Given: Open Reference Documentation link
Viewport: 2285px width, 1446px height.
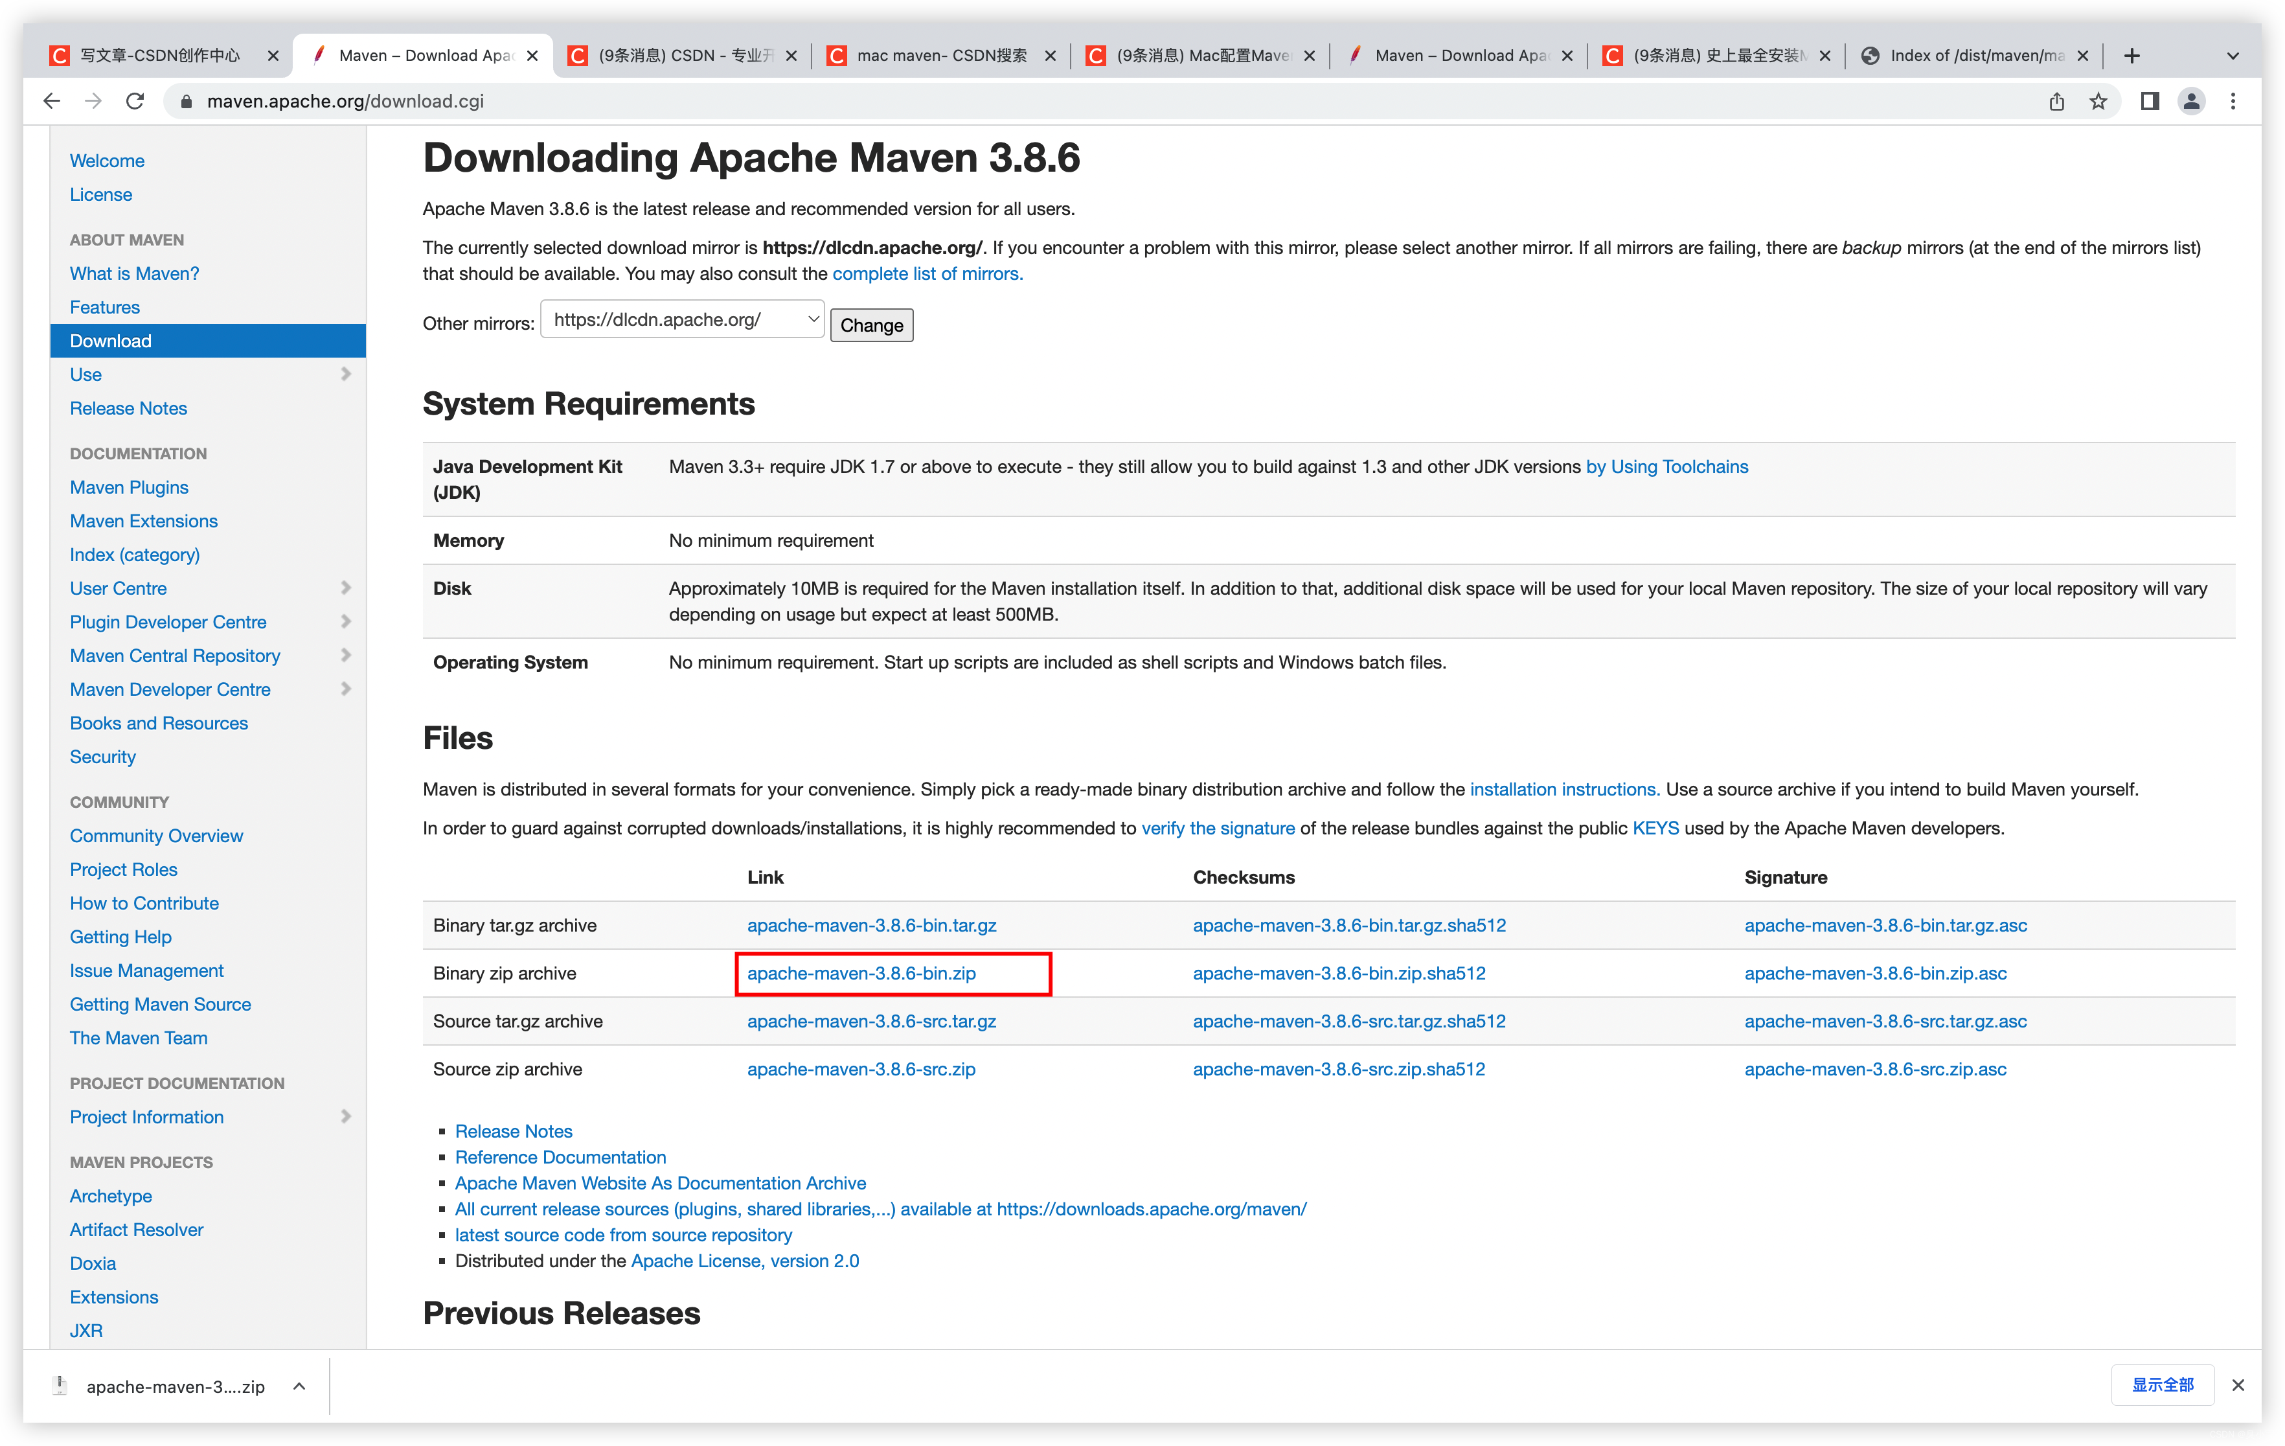Looking at the screenshot, I should 560,1157.
